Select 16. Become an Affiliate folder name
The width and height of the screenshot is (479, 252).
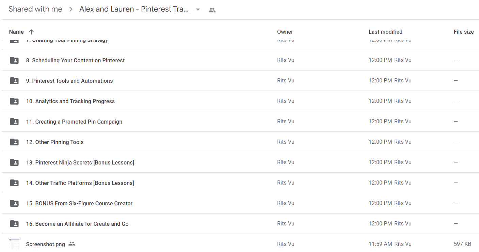[x=77, y=224]
